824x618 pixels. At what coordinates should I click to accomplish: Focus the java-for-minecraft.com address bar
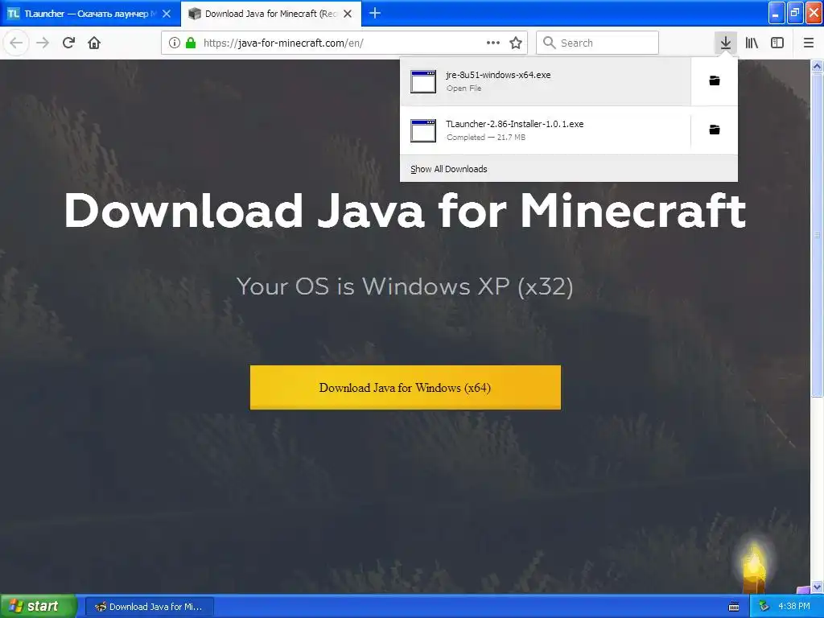click(344, 43)
